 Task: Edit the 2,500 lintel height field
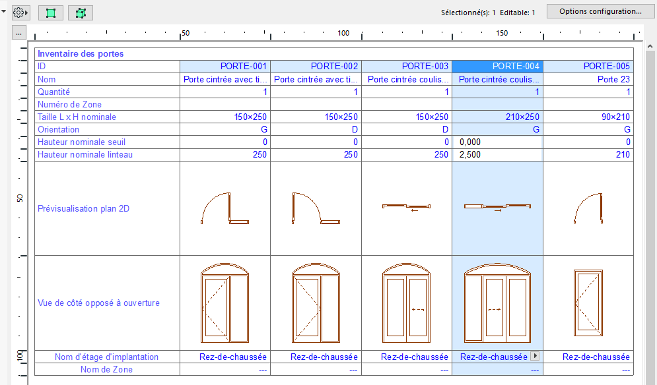point(497,155)
